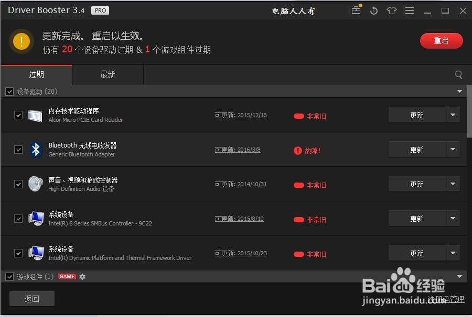The height and width of the screenshot is (317, 472).
Task: Update the Alcor Micro PCIE Card Reader driver
Action: 417,115
